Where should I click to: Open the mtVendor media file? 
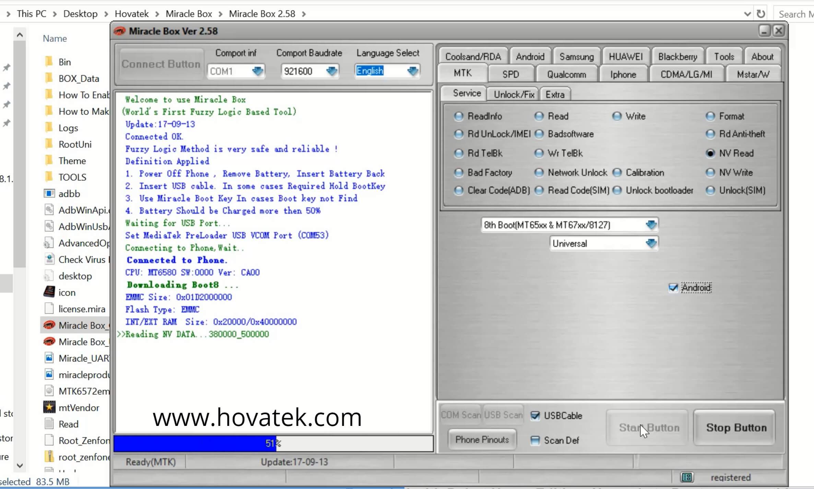79,407
